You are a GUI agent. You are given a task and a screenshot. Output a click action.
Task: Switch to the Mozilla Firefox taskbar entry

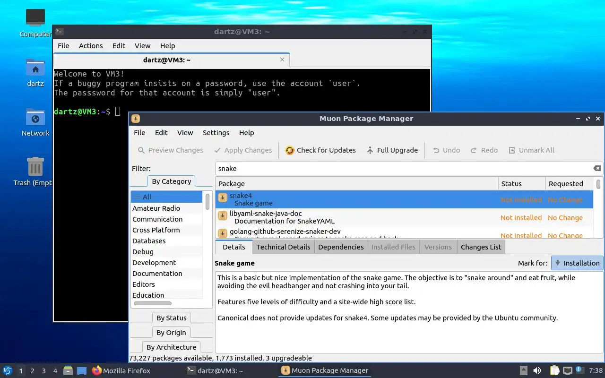[121, 371]
